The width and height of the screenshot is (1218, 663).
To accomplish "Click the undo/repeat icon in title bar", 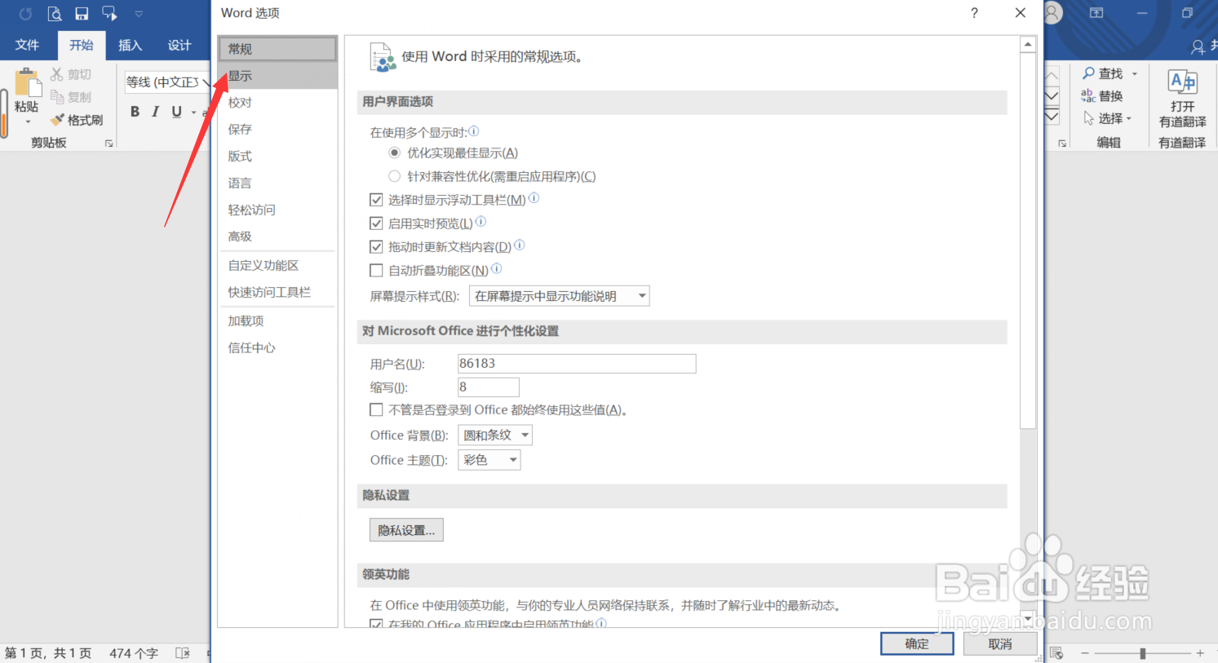I will coord(25,13).
